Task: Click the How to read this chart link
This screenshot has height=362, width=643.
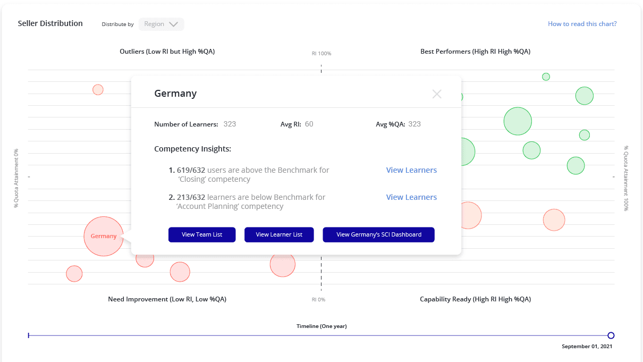Action: pos(582,24)
